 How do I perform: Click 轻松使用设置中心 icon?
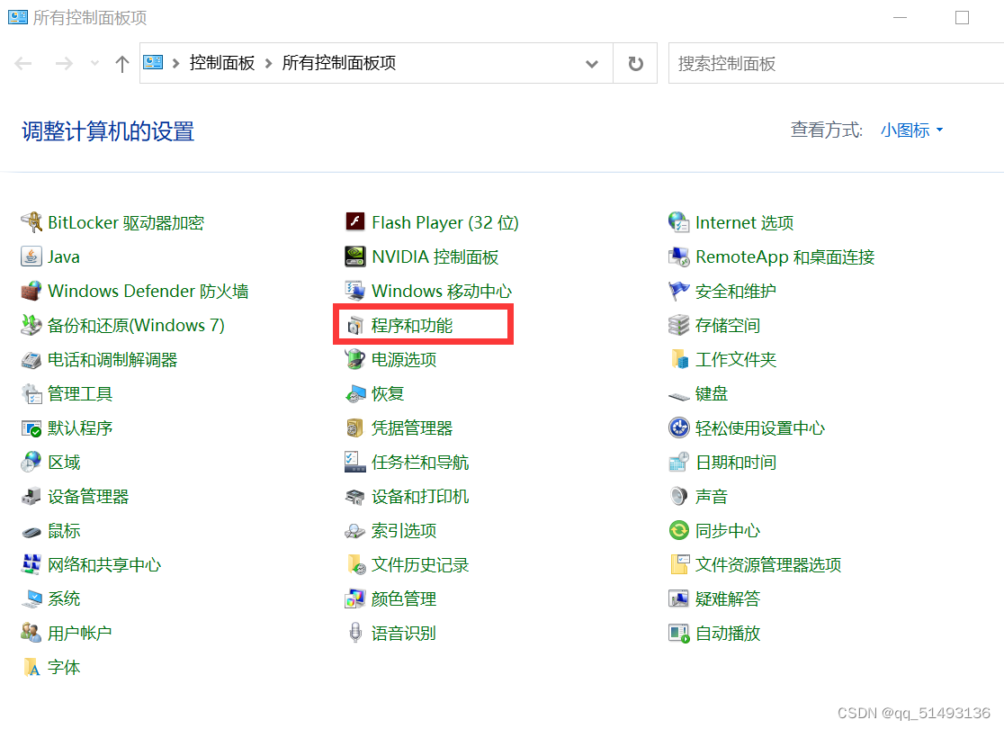coord(678,427)
